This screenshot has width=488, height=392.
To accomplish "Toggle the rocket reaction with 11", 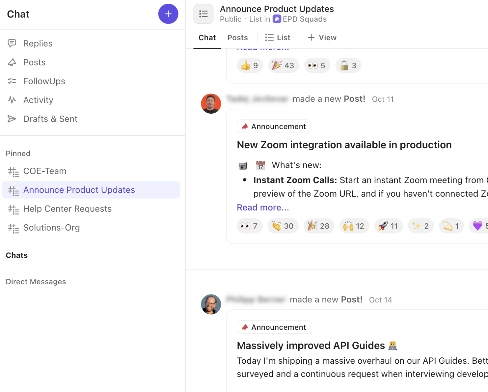I will point(388,226).
